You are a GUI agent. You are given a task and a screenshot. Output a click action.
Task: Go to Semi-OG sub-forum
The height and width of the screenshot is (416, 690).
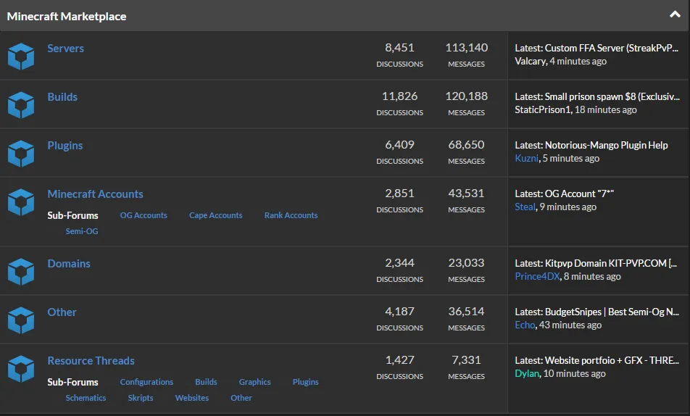coord(82,231)
